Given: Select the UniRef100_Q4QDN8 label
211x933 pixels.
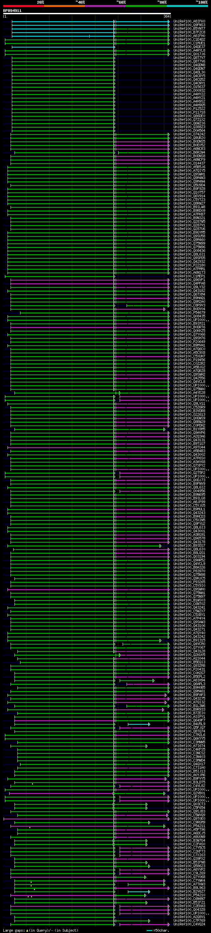Looking at the screenshot, I should 189,65.
